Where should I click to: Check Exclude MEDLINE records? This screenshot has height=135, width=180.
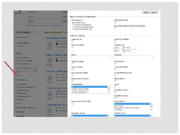(115, 75)
